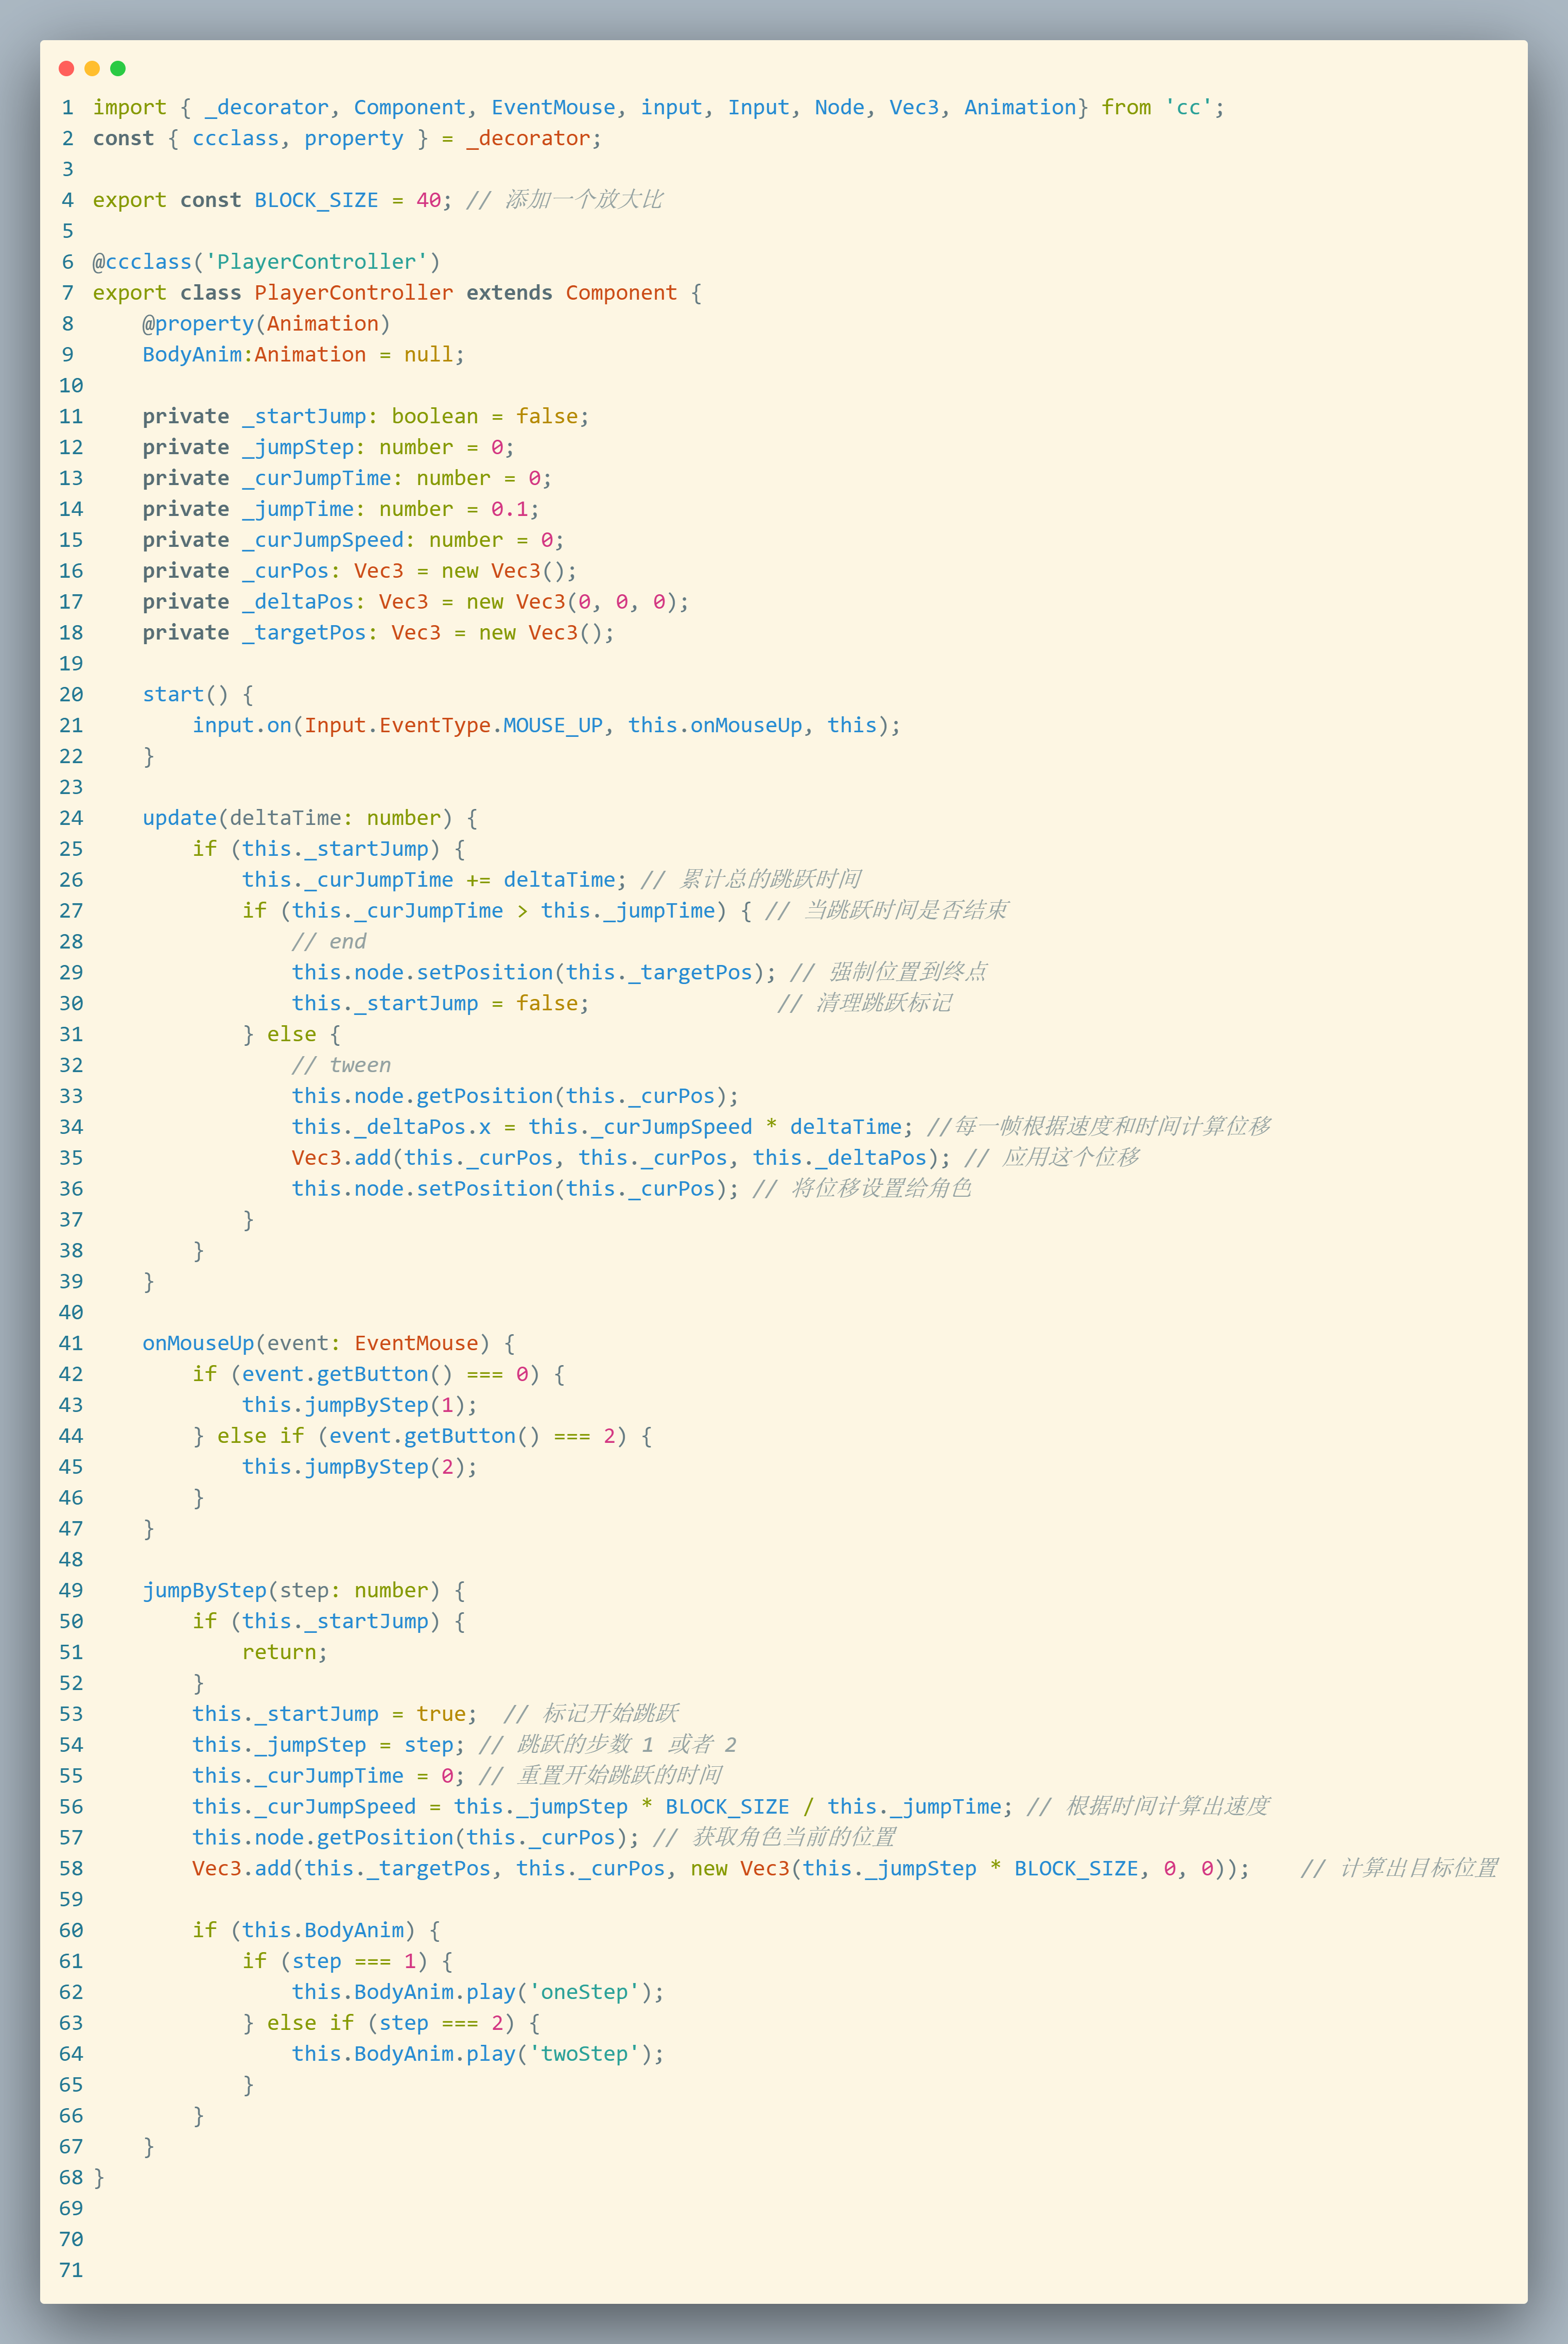Click the yellow minimize window dot

pos(92,68)
